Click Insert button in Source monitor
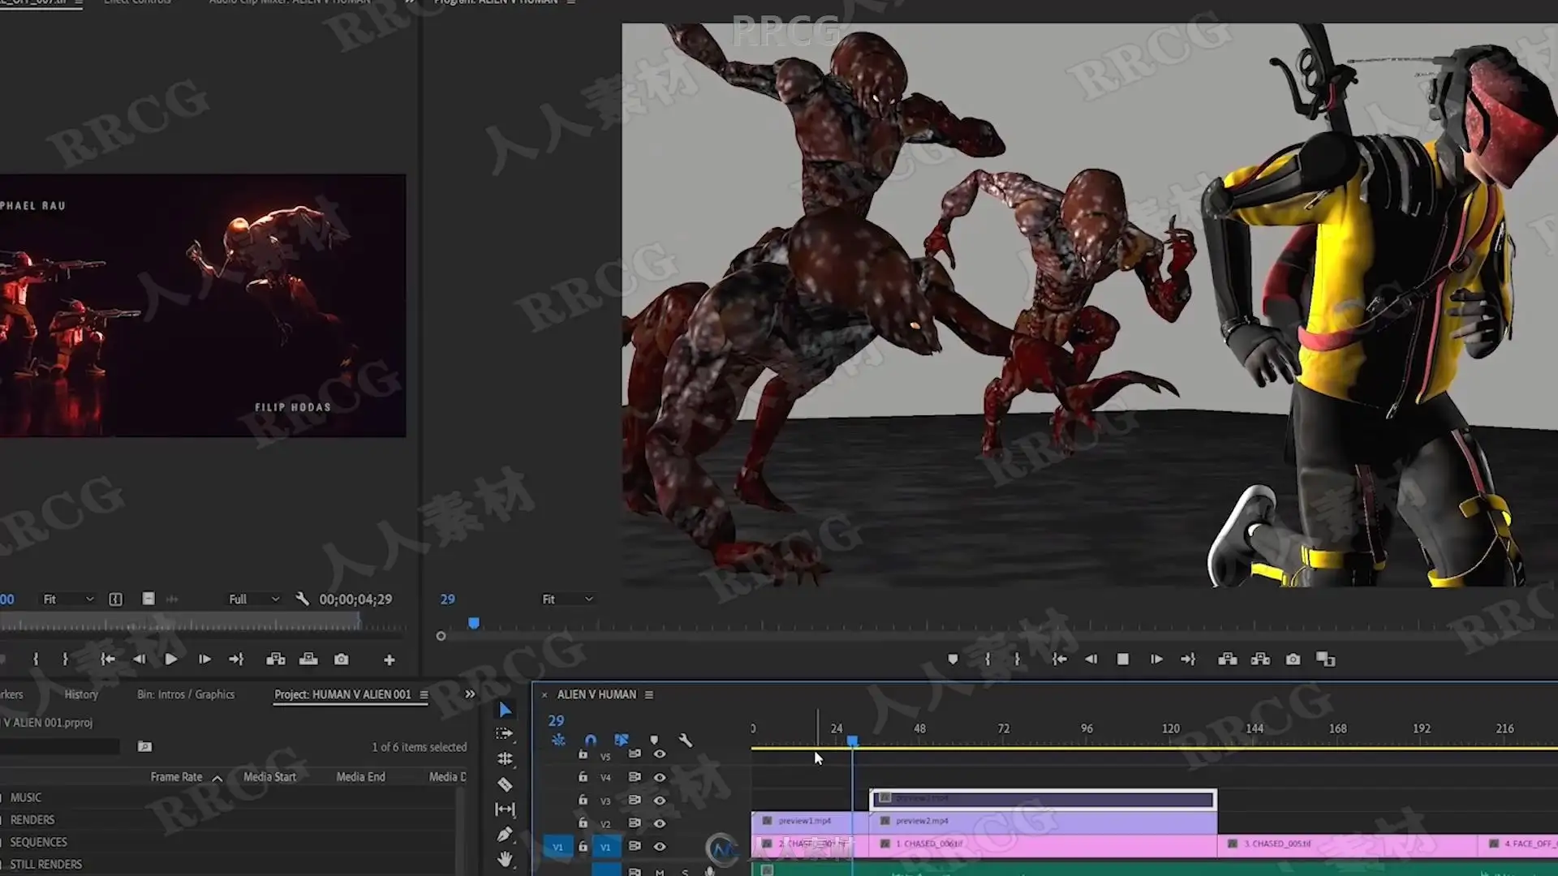 276,659
